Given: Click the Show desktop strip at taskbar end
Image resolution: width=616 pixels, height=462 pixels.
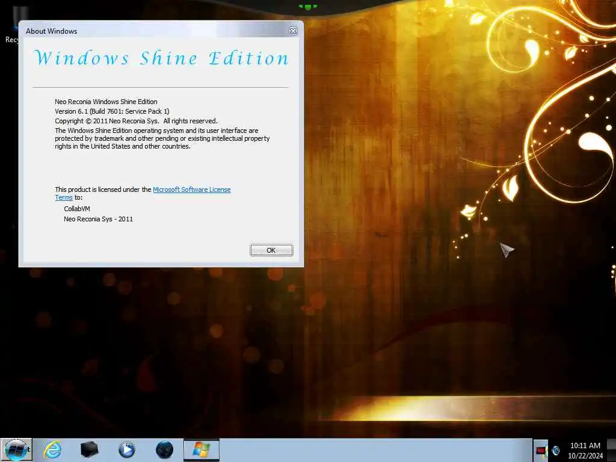Looking at the screenshot, I should [612, 450].
